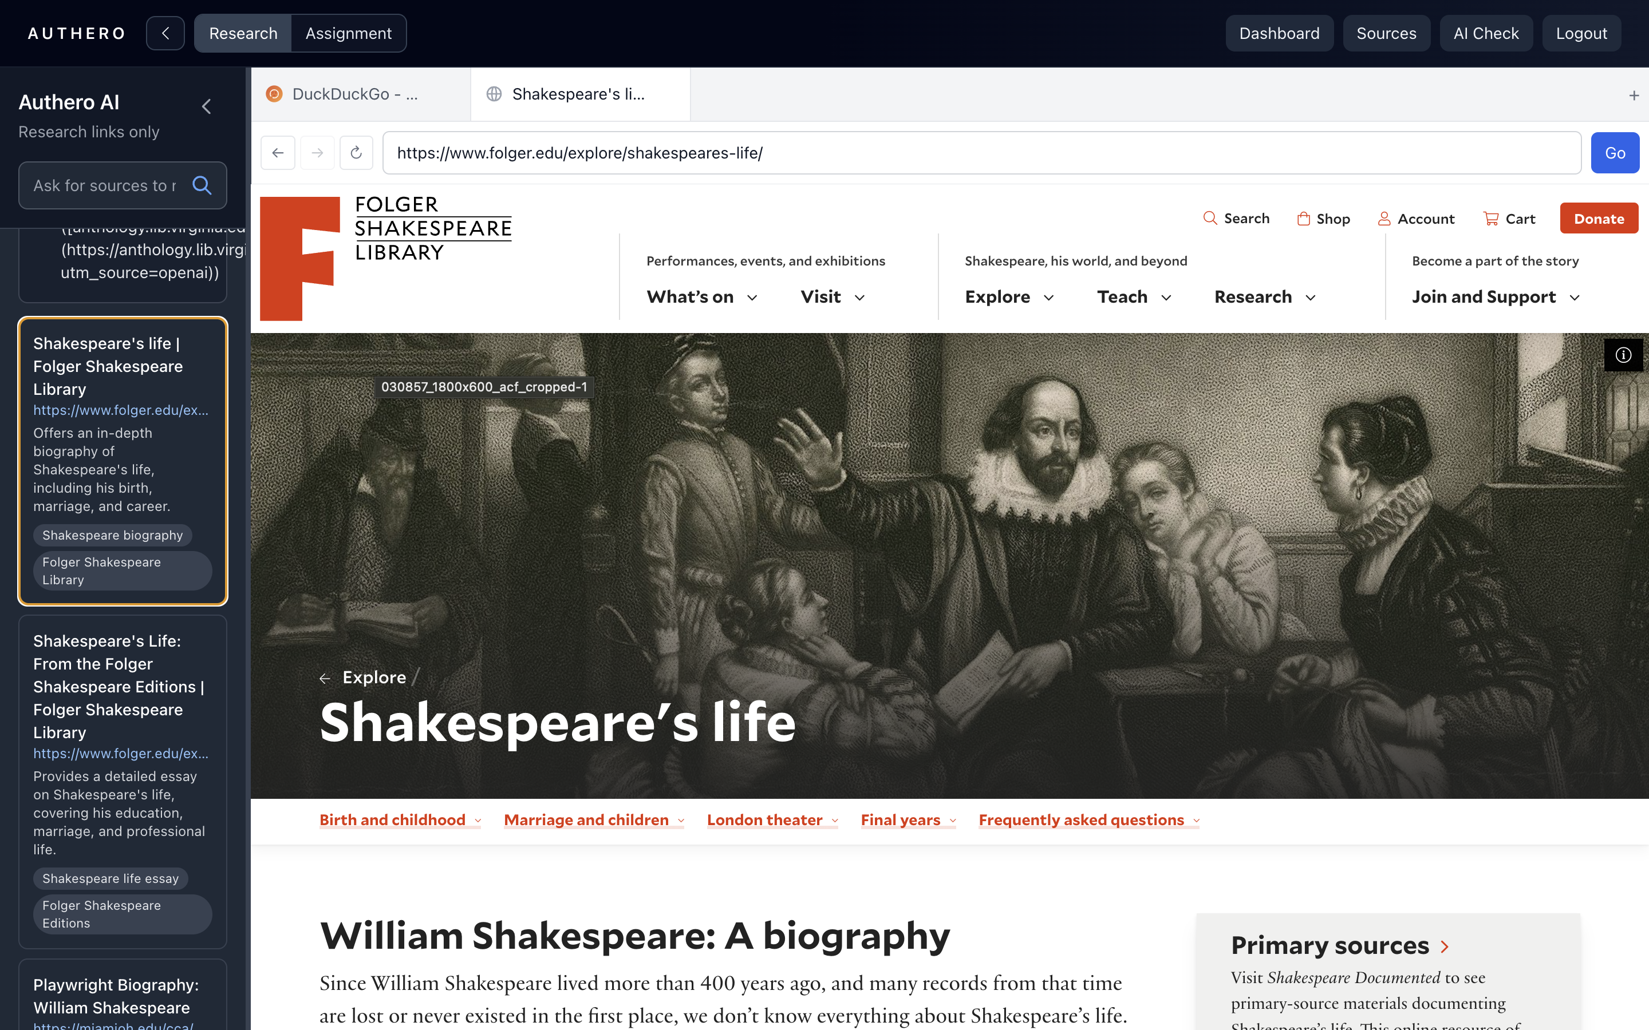Go back in the embedded browser

278,153
